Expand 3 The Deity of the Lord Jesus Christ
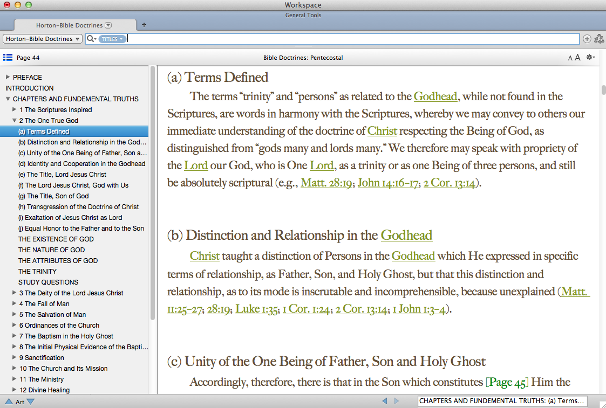606x408 pixels. click(x=15, y=293)
